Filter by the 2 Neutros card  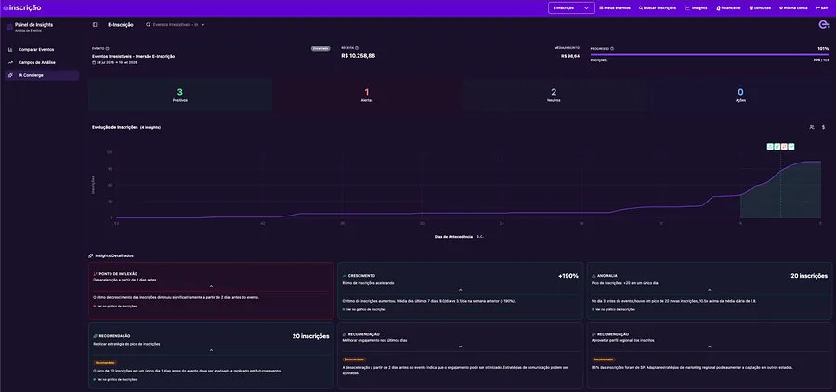pyautogui.click(x=554, y=95)
